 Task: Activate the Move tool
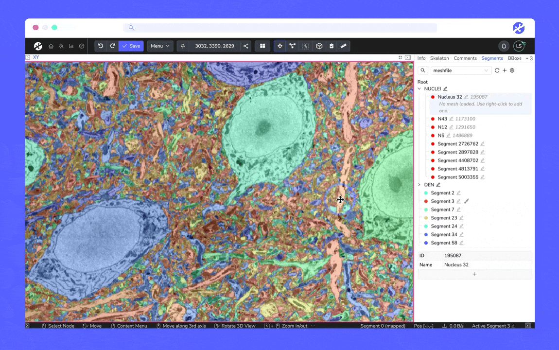click(x=279, y=46)
